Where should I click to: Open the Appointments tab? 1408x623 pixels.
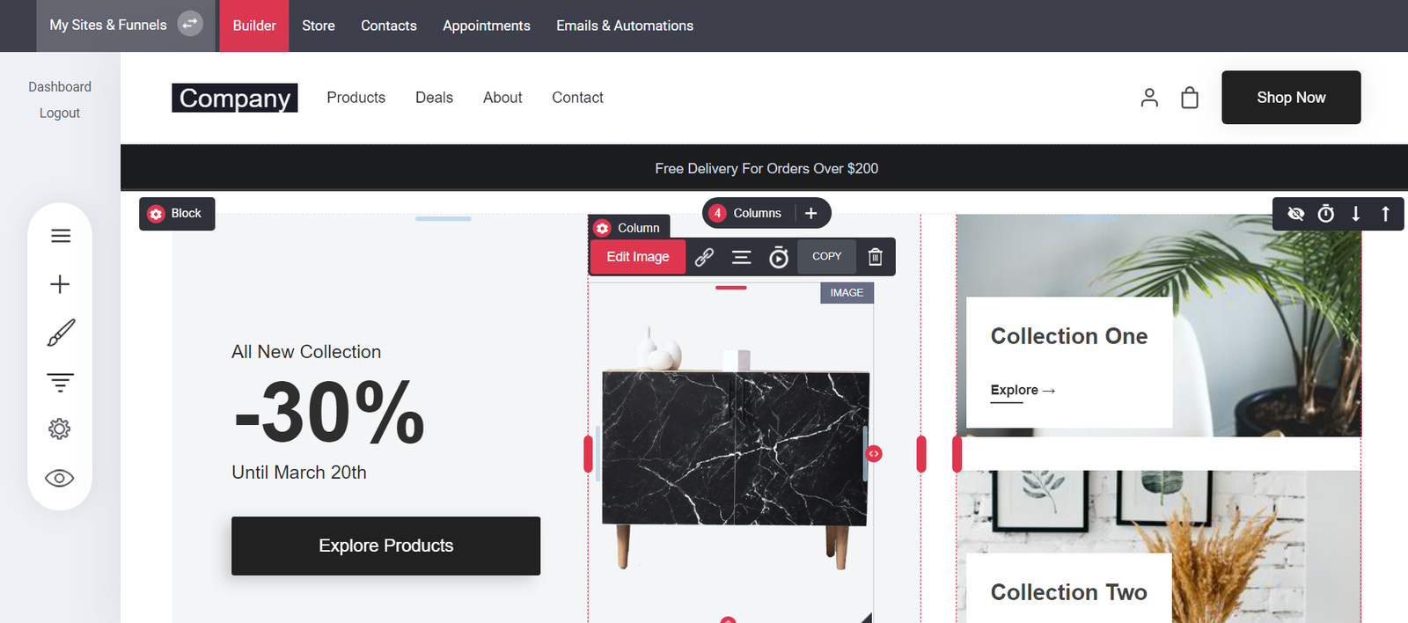pyautogui.click(x=487, y=26)
